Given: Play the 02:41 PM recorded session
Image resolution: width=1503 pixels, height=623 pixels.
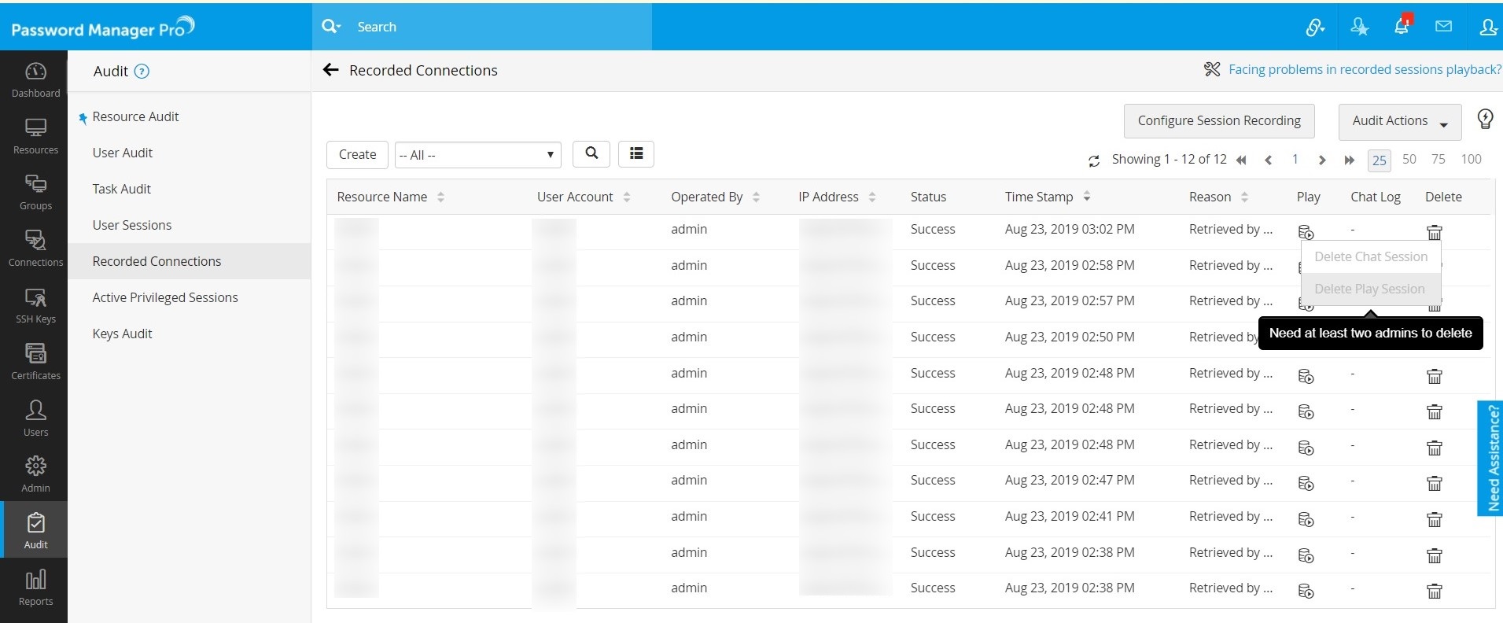Looking at the screenshot, I should click(x=1306, y=520).
